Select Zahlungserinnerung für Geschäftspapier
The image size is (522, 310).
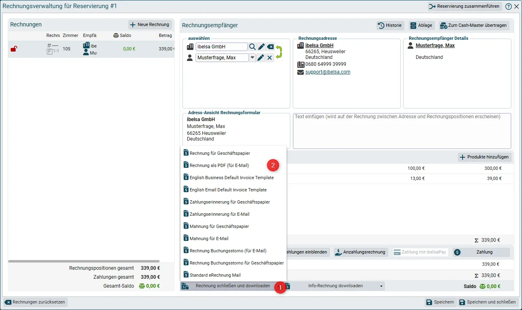click(234, 202)
